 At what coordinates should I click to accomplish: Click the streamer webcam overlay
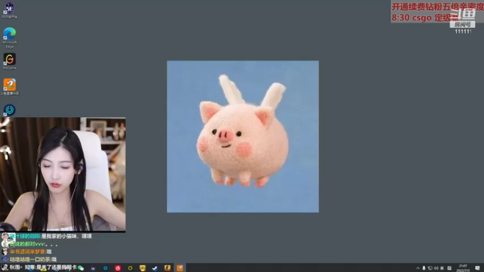(63, 174)
